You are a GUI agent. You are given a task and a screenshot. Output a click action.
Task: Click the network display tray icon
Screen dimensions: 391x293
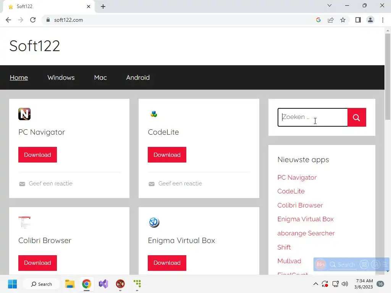coord(335,284)
